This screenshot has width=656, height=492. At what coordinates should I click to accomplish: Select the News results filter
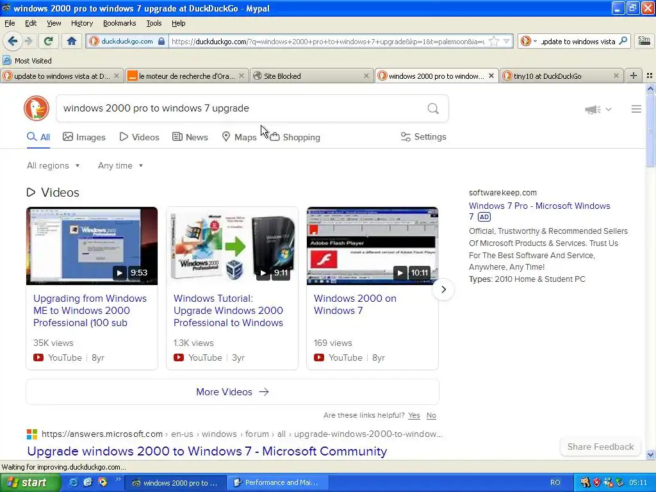[x=190, y=137]
